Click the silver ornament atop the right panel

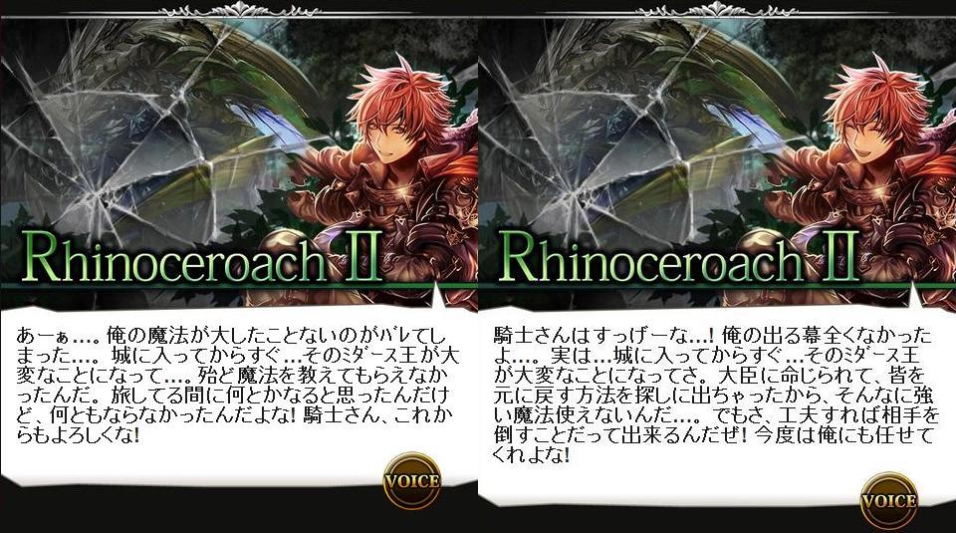(716, 9)
